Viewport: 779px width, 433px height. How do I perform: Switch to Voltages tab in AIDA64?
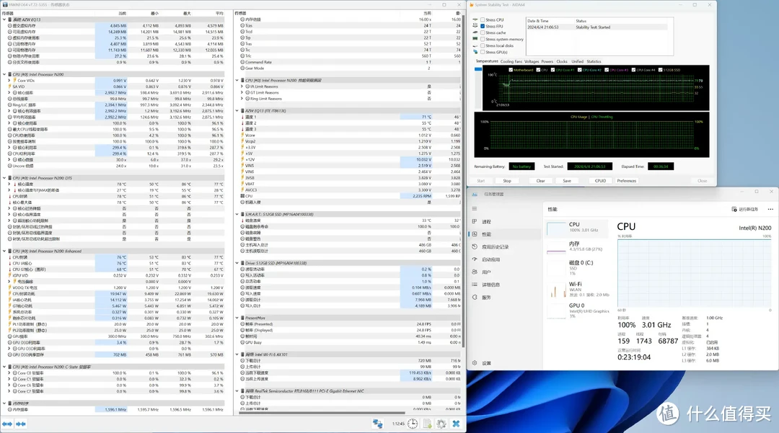coord(532,61)
